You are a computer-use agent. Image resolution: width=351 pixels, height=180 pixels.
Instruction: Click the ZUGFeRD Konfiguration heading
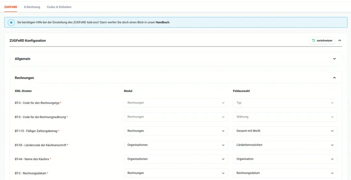coord(28,41)
